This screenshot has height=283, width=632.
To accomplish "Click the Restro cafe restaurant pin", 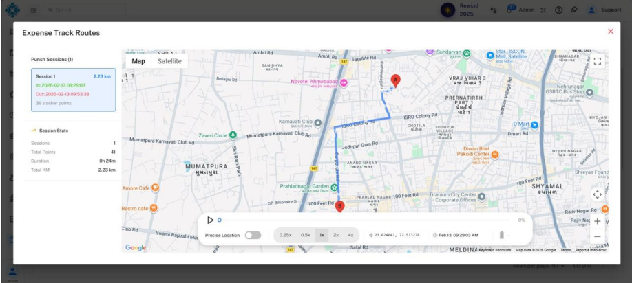I will pos(153,208).
